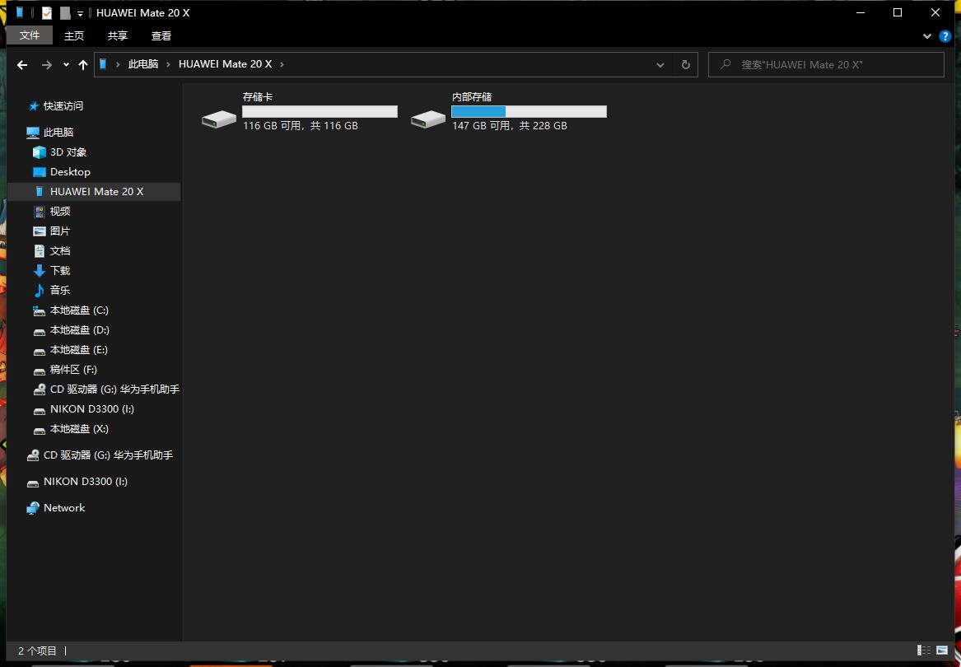
Task: Open 本地磁盘 (X:) in sidebar
Action: click(79, 428)
